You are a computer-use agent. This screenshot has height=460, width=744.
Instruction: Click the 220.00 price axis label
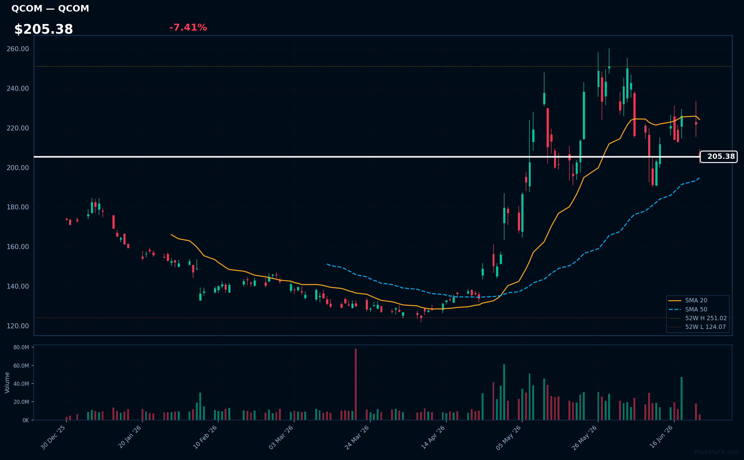(x=18, y=128)
